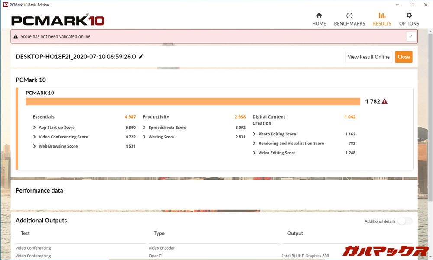Expand Web Browsing Score row

click(35, 147)
